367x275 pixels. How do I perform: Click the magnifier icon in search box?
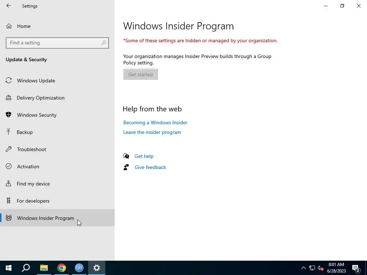(104, 43)
